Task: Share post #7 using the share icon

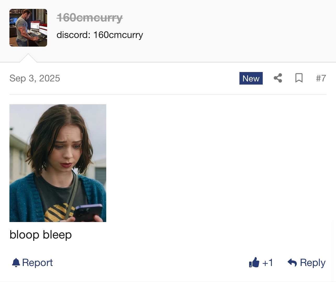Action: [x=278, y=78]
